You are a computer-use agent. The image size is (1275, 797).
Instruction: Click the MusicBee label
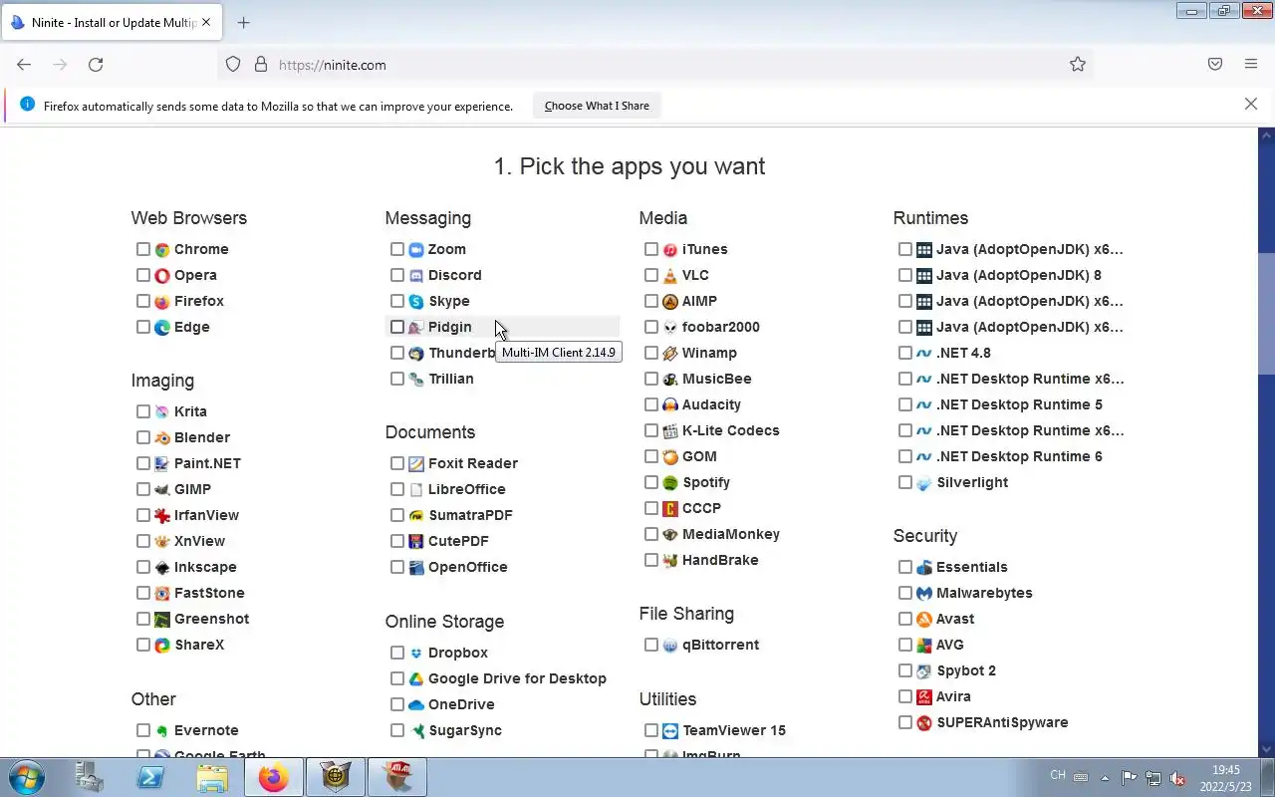[717, 379]
